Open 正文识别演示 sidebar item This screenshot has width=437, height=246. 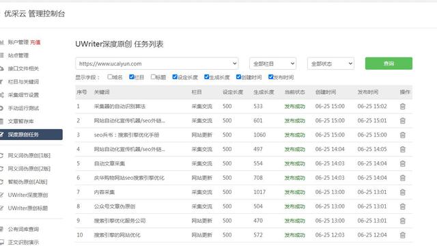point(23,242)
